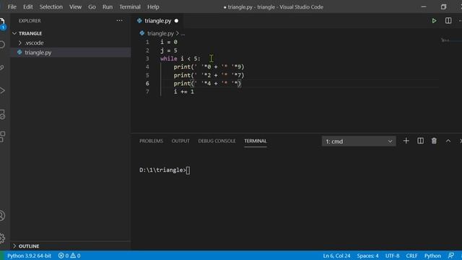Viewport: 462px width, 260px height.
Task: Switch to the OUTPUT panel tab
Action: click(180, 141)
